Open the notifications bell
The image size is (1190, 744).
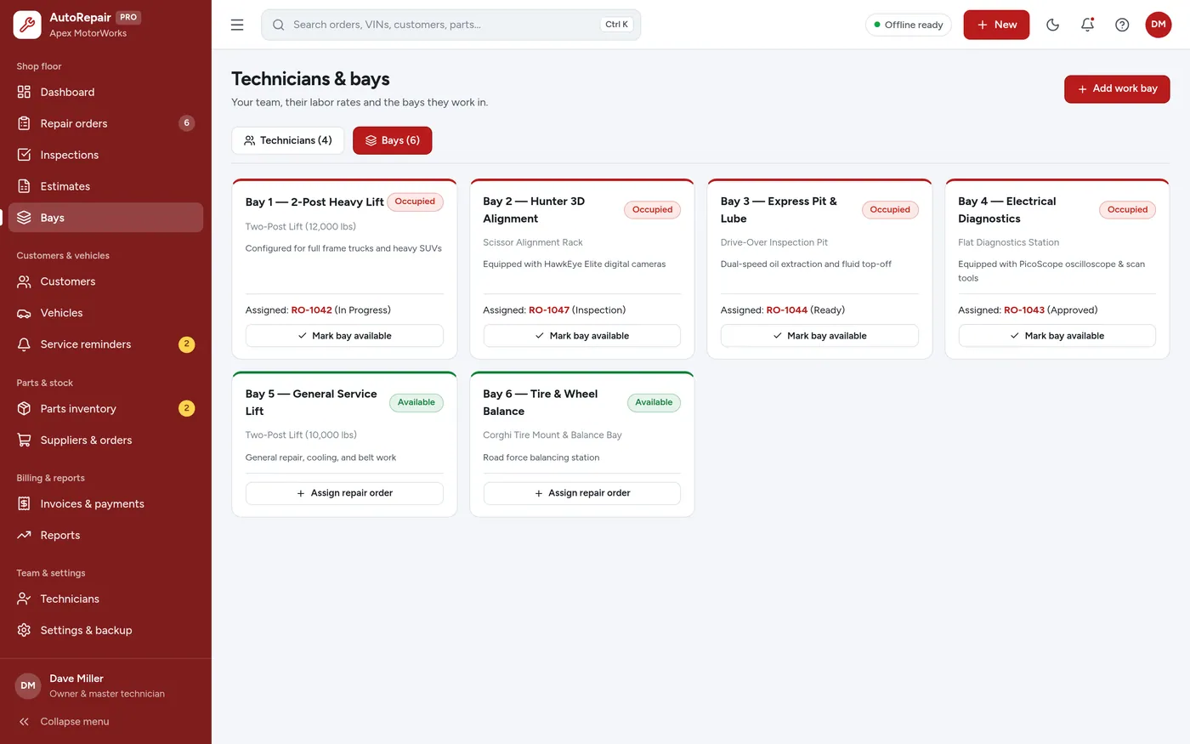tap(1087, 25)
